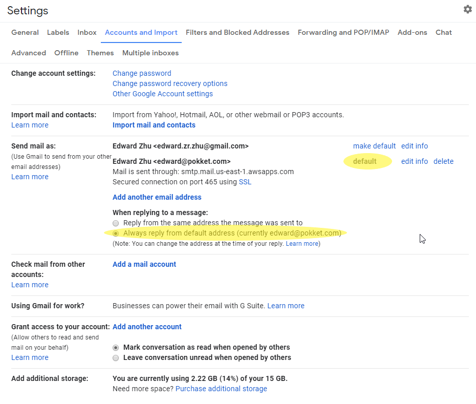Open Learn more in the reply note
The width and height of the screenshot is (476, 404).
click(302, 244)
